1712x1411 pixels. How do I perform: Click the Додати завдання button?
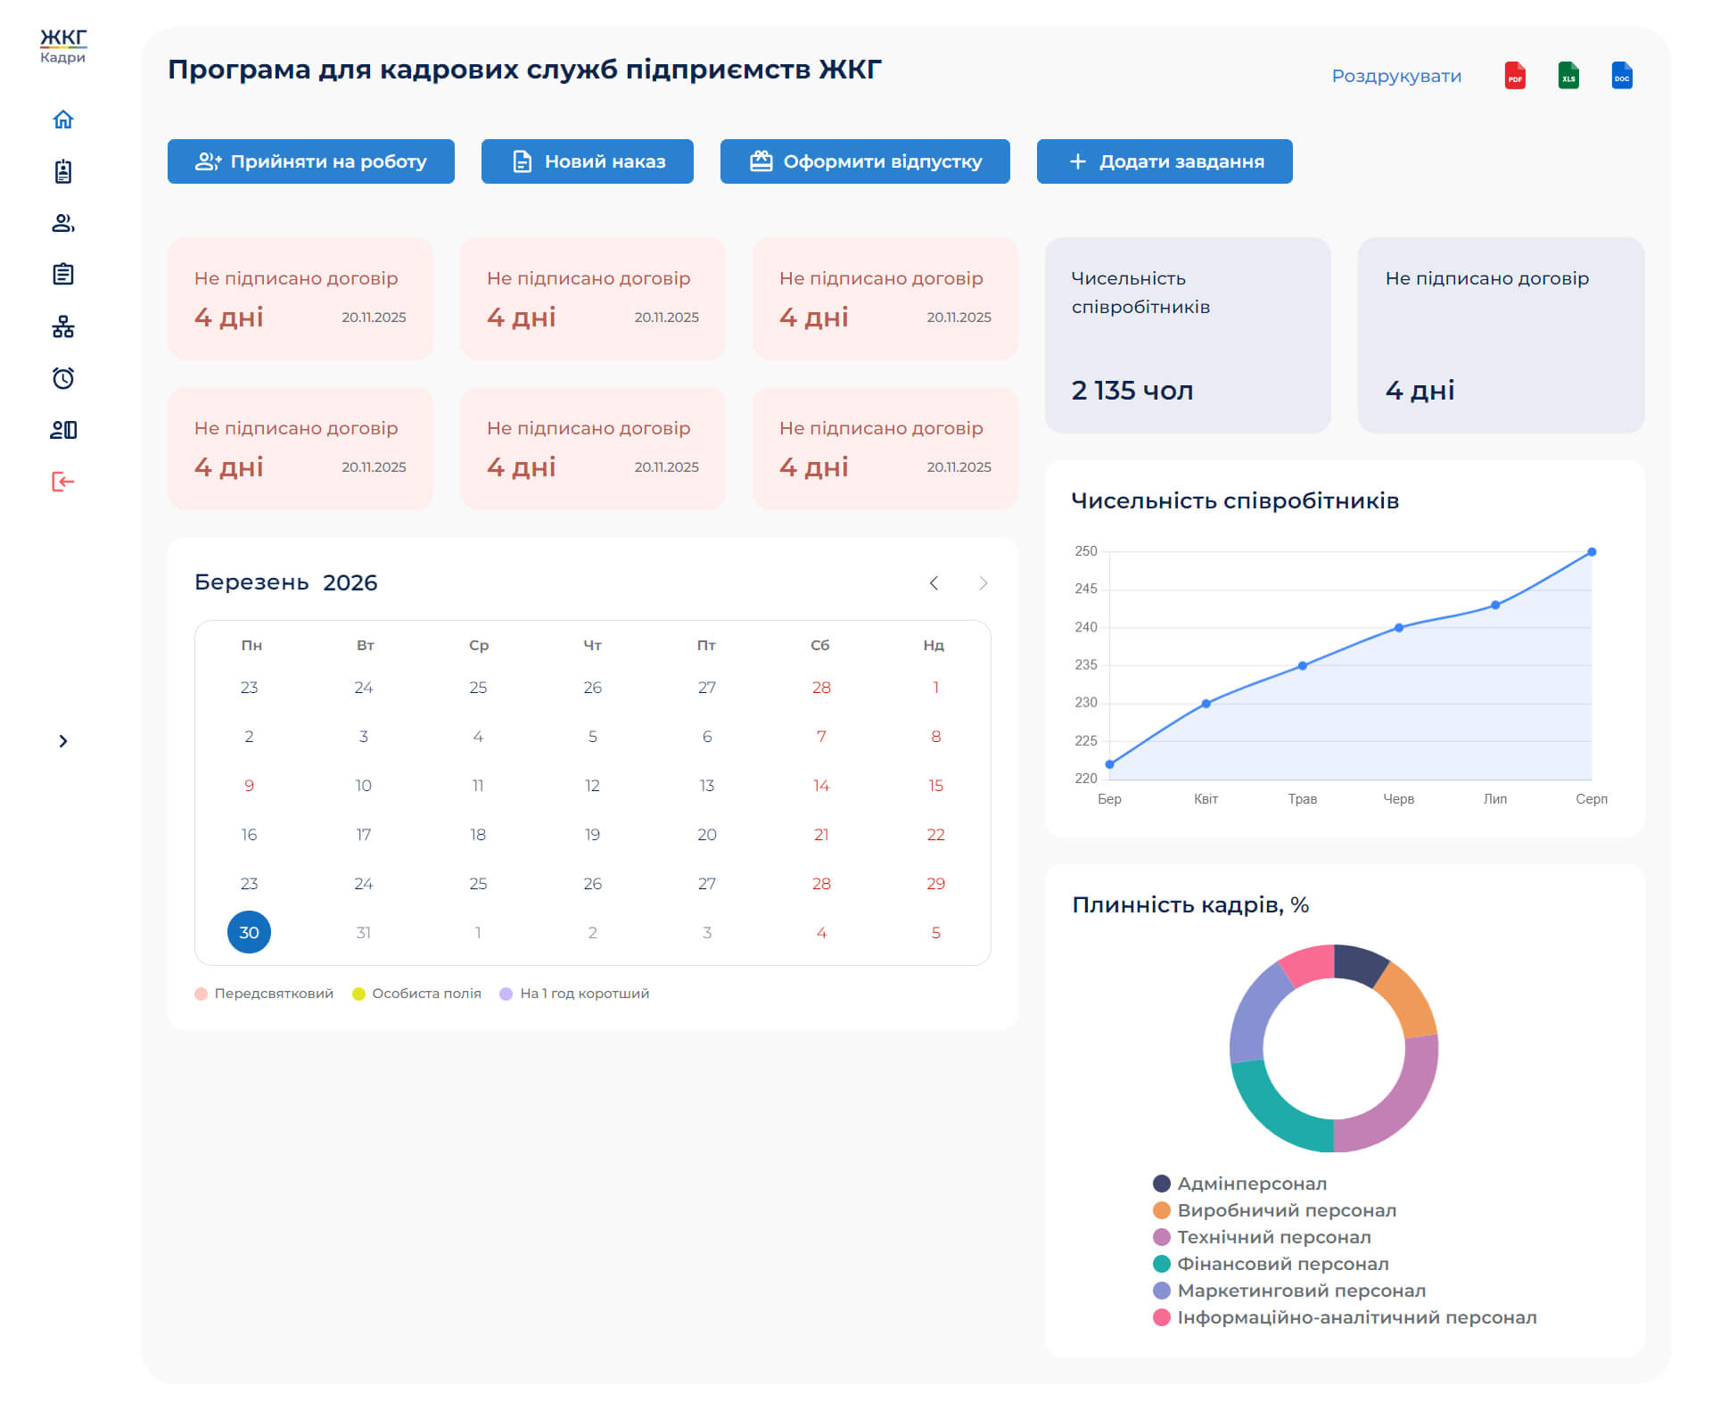[x=1164, y=161]
